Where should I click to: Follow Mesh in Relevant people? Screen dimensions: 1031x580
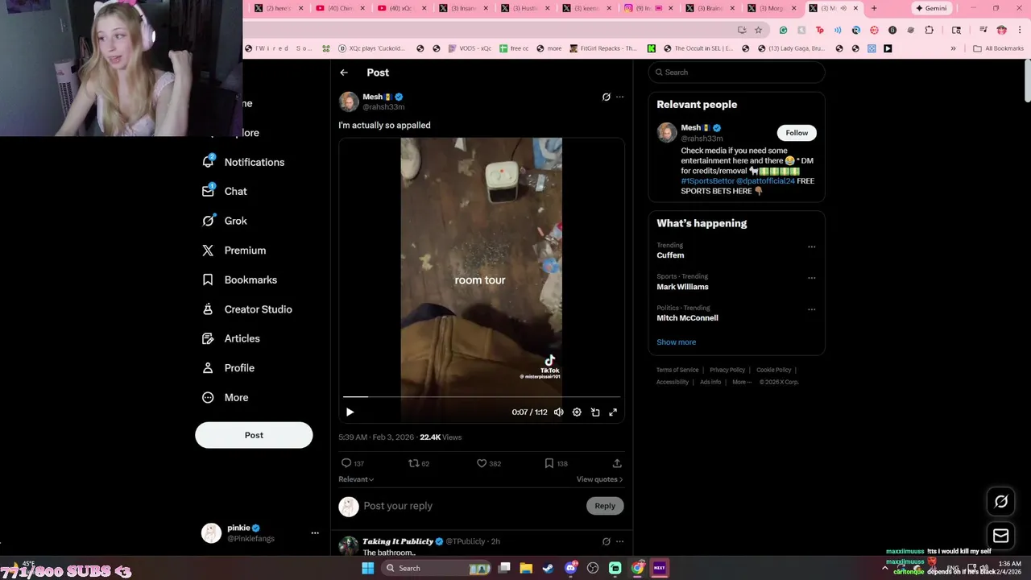pos(797,133)
